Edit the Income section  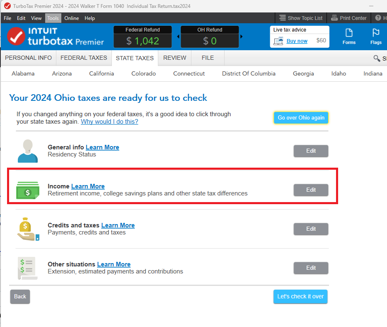pos(311,190)
